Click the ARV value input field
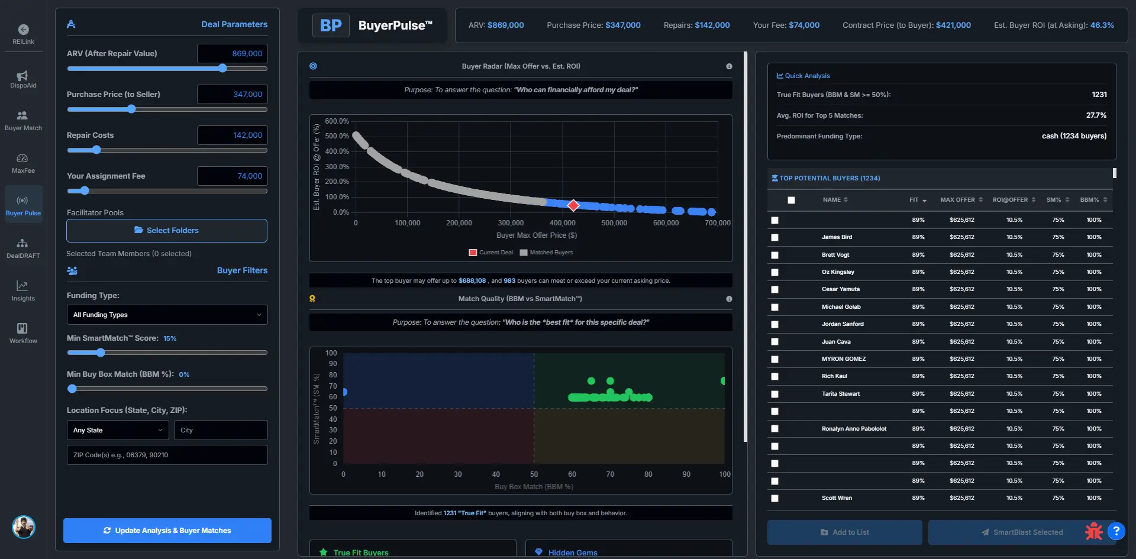The width and height of the screenshot is (1136, 559). (x=233, y=54)
